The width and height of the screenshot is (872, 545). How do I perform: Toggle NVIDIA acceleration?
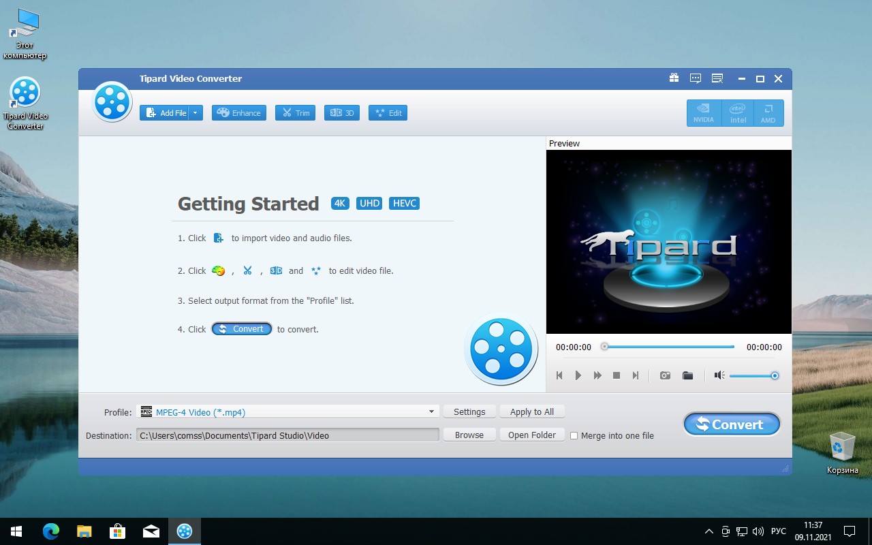[704, 113]
